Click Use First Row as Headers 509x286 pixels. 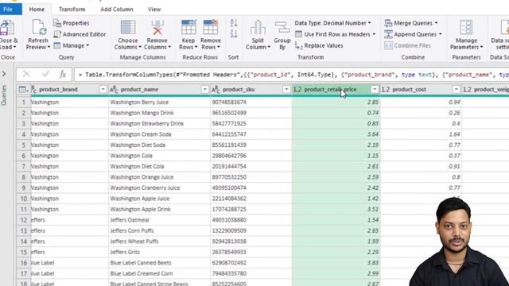click(x=336, y=34)
